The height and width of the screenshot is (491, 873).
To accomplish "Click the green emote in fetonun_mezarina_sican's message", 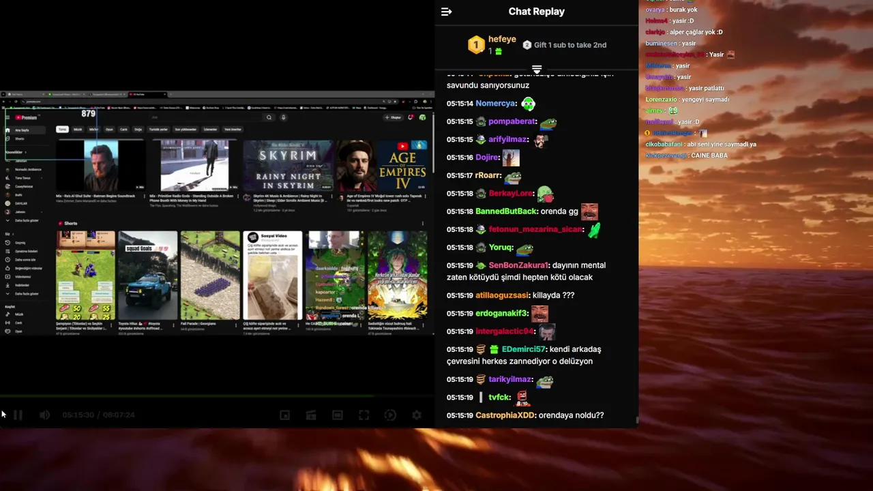I will (594, 230).
